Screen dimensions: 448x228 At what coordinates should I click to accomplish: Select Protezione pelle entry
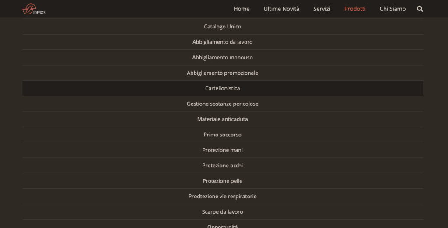tap(223, 181)
